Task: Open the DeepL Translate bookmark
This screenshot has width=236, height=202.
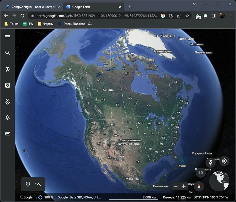Action: 75,24
